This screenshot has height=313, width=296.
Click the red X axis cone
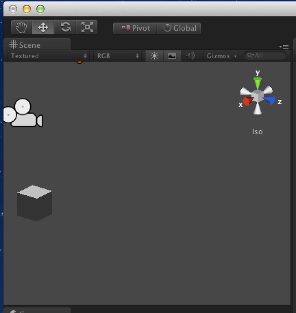click(x=247, y=101)
